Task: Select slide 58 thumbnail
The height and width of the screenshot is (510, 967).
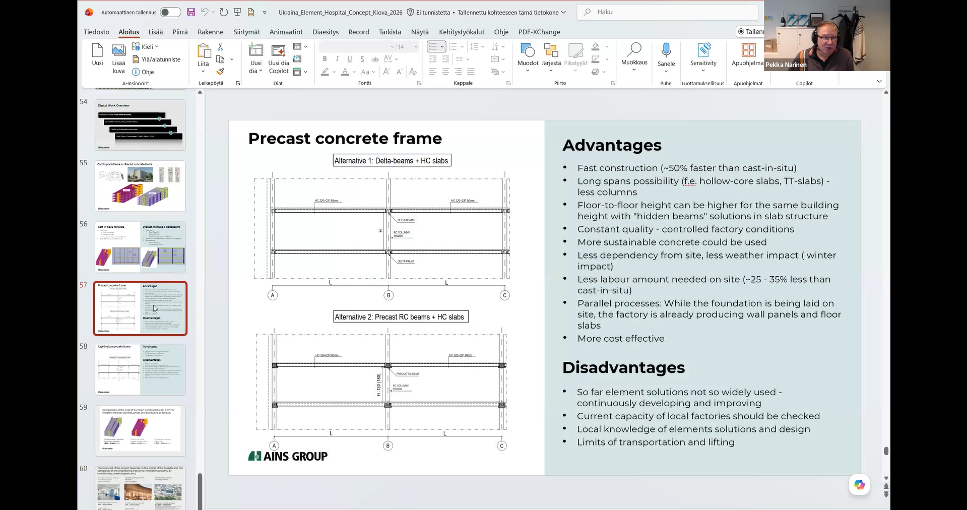Action: click(x=140, y=369)
